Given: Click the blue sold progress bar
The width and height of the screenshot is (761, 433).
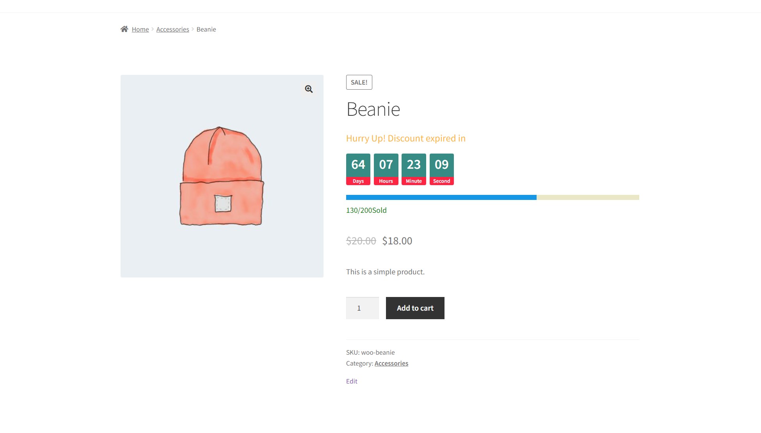Looking at the screenshot, I should 441,198.
